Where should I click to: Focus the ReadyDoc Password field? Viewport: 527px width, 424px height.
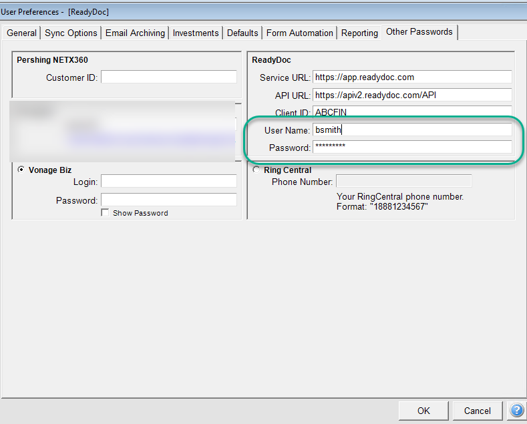(x=412, y=147)
